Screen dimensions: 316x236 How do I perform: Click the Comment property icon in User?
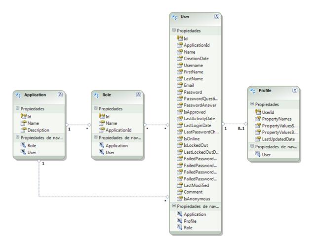coord(180,192)
